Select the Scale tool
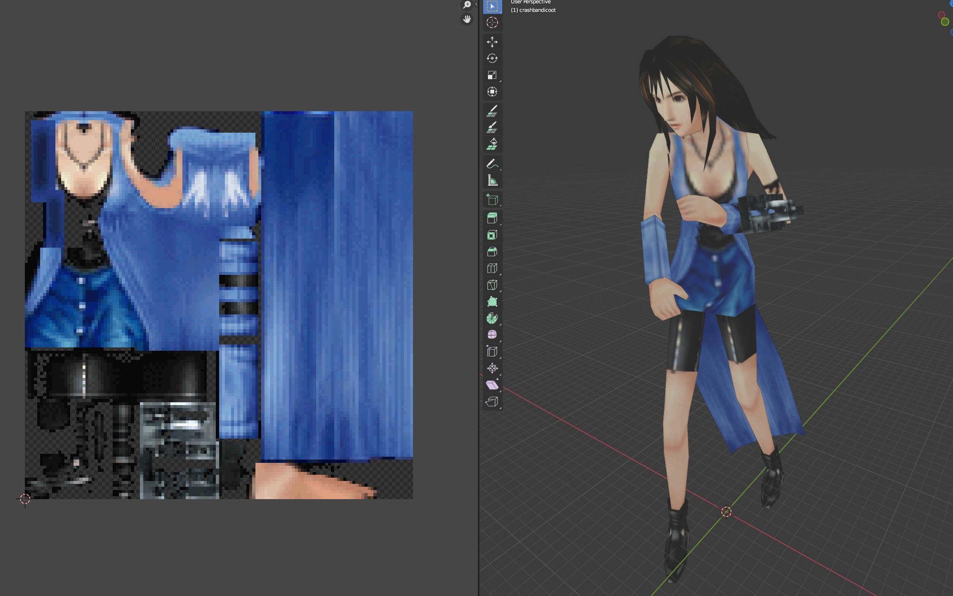953x596 pixels. 492,75
